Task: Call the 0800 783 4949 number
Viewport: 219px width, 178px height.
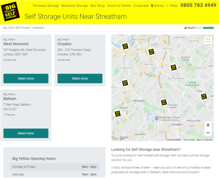Action: (198, 5)
